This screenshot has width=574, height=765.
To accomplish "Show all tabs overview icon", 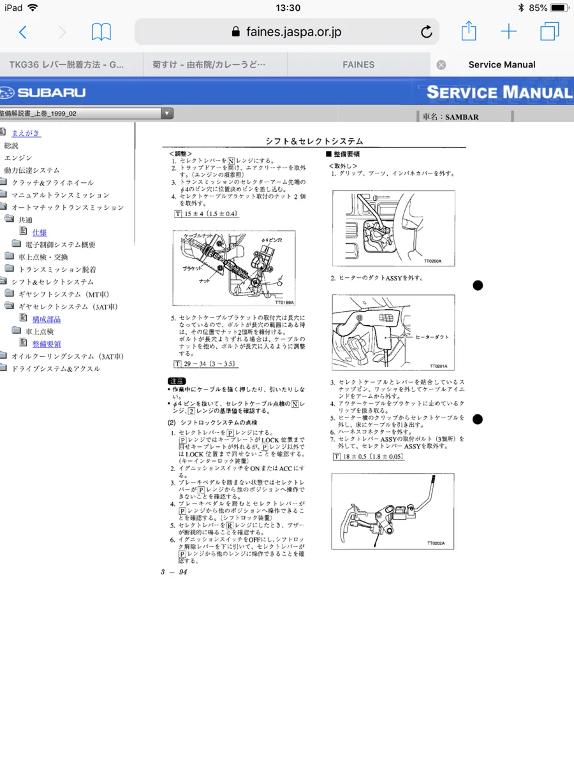I will 549,31.
